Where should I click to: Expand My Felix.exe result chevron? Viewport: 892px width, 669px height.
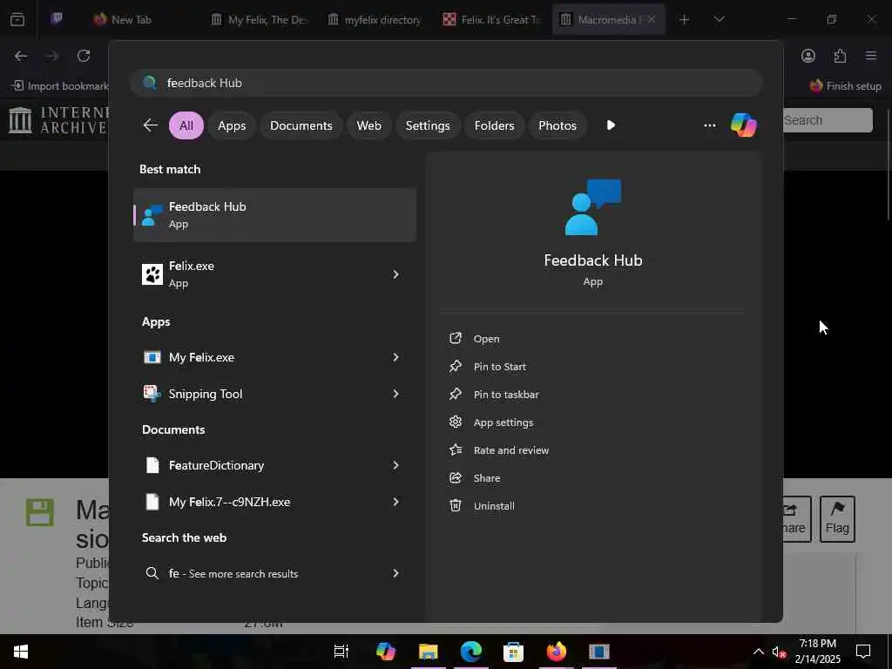click(x=396, y=357)
